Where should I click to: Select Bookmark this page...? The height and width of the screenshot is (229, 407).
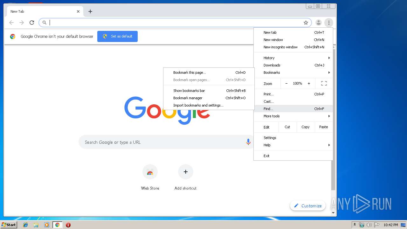click(x=209, y=73)
